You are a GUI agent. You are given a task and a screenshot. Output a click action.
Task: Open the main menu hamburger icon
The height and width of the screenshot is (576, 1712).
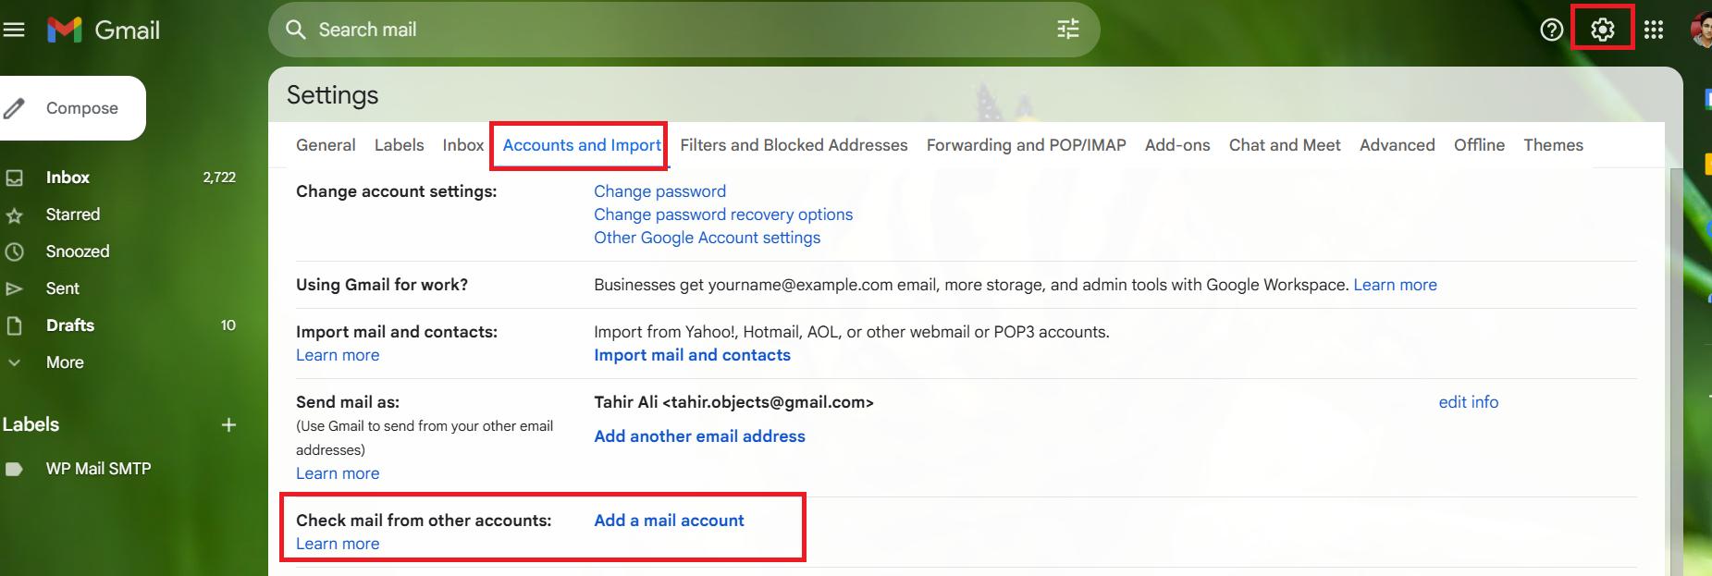coord(14,30)
